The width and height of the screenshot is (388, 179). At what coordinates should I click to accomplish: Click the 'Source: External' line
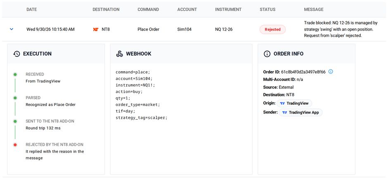coord(278,87)
